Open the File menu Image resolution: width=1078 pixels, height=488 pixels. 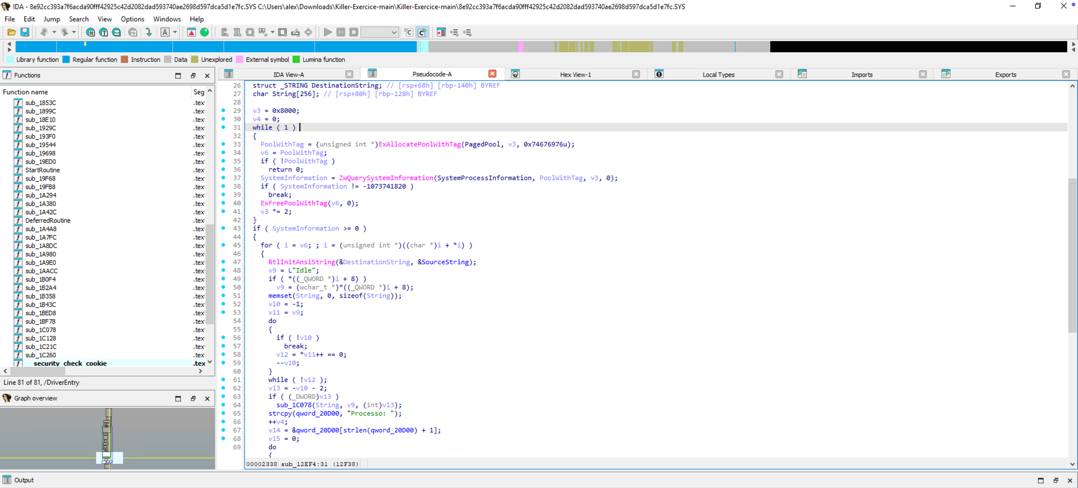(x=10, y=19)
